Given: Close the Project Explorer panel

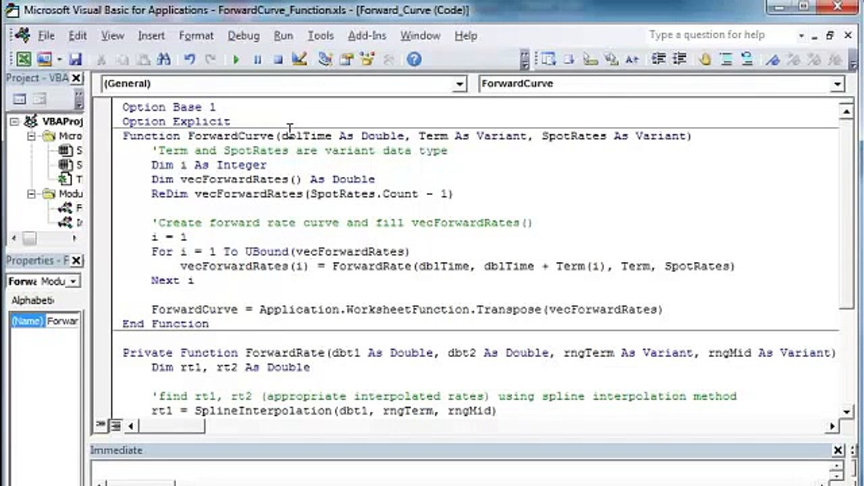Looking at the screenshot, I should point(76,78).
